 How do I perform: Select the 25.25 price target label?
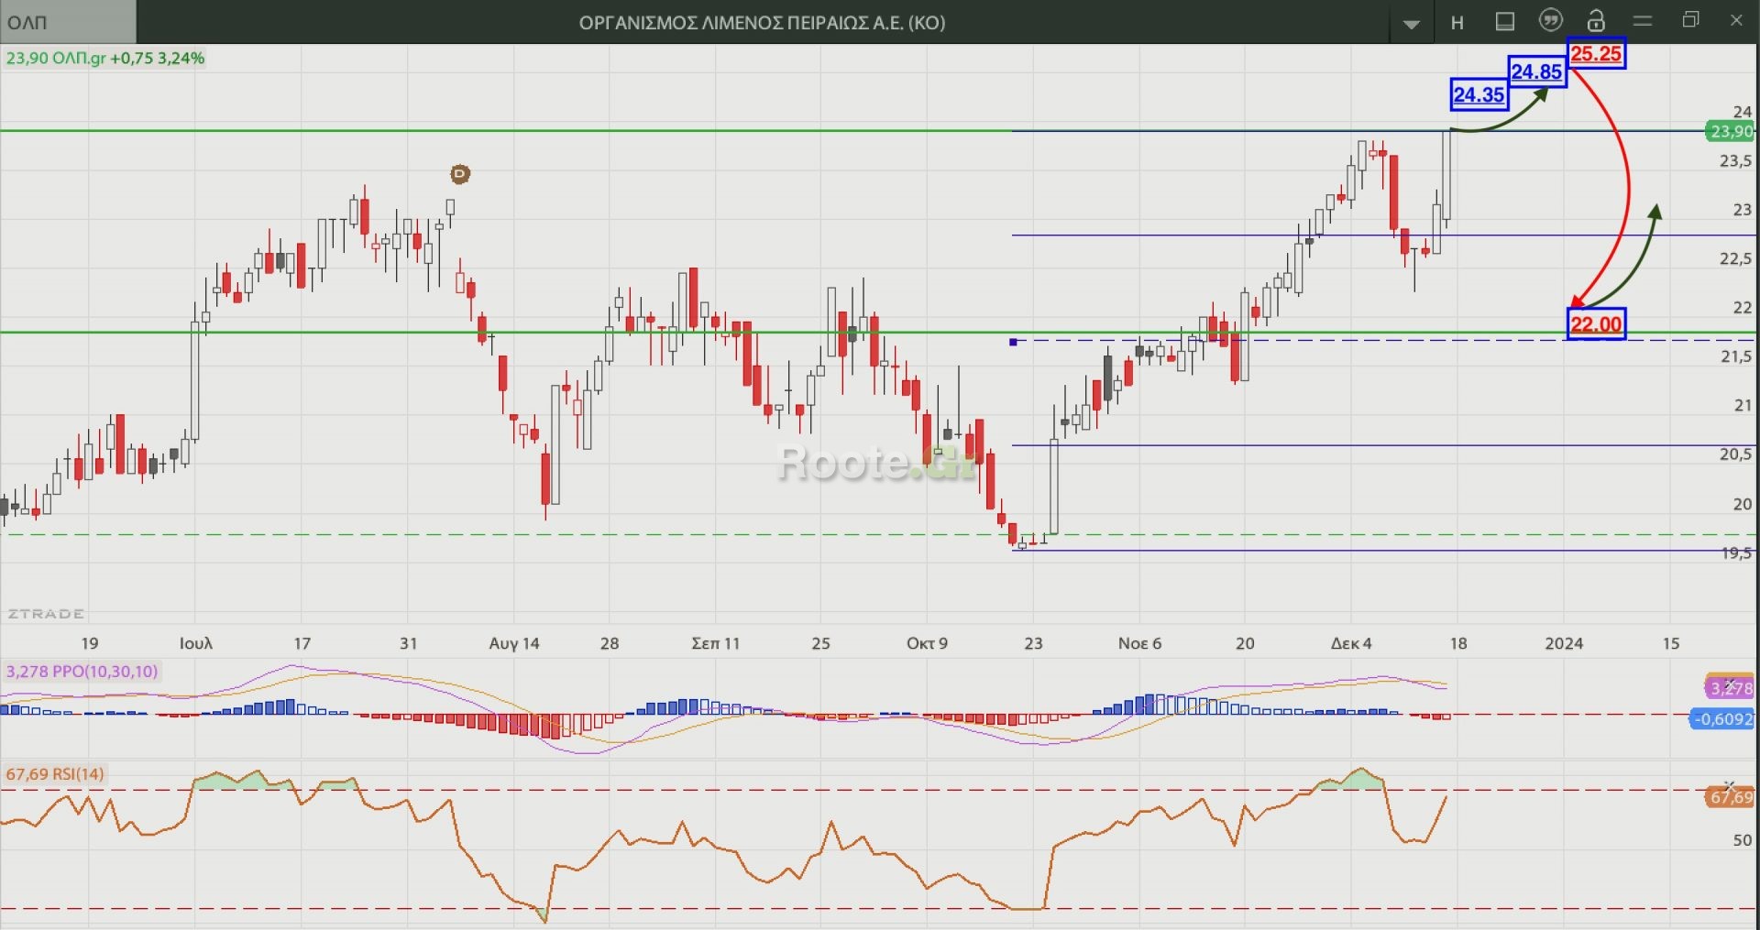1596,54
